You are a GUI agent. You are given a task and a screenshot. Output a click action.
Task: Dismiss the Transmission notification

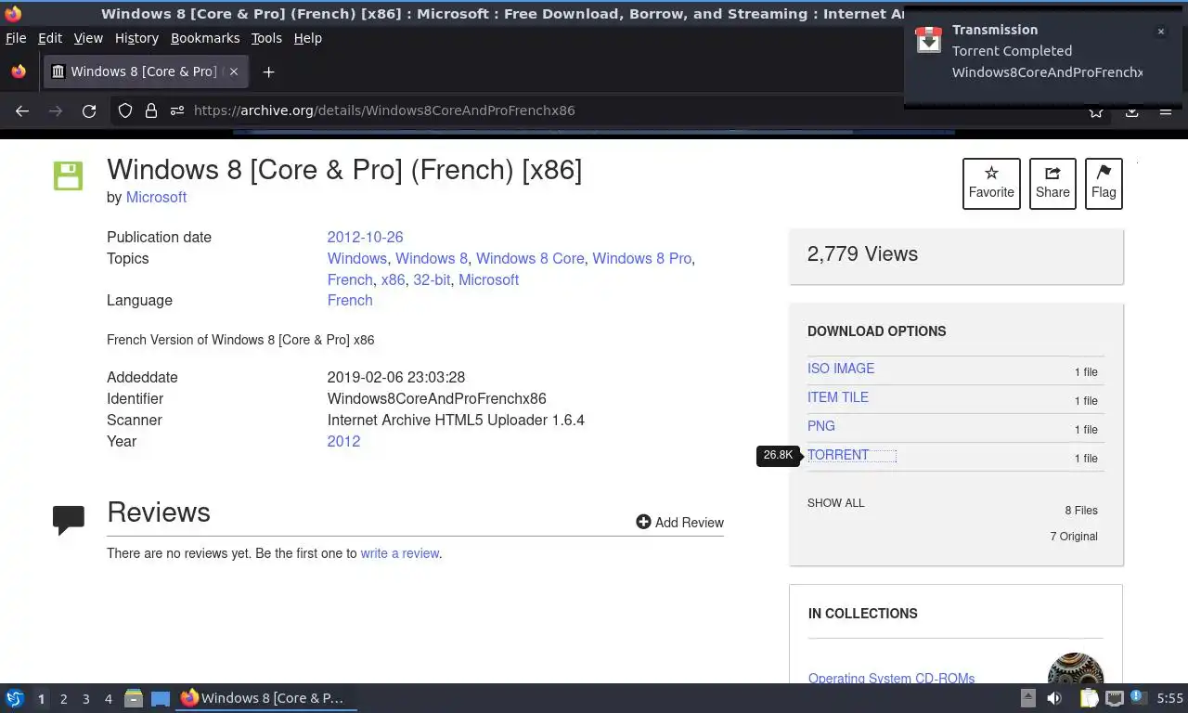(1160, 32)
